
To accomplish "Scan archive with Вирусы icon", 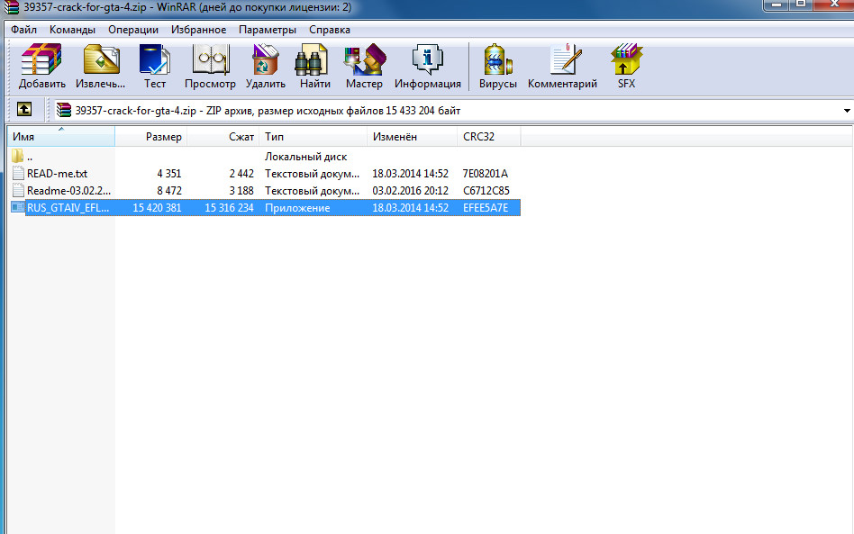I will point(498,59).
